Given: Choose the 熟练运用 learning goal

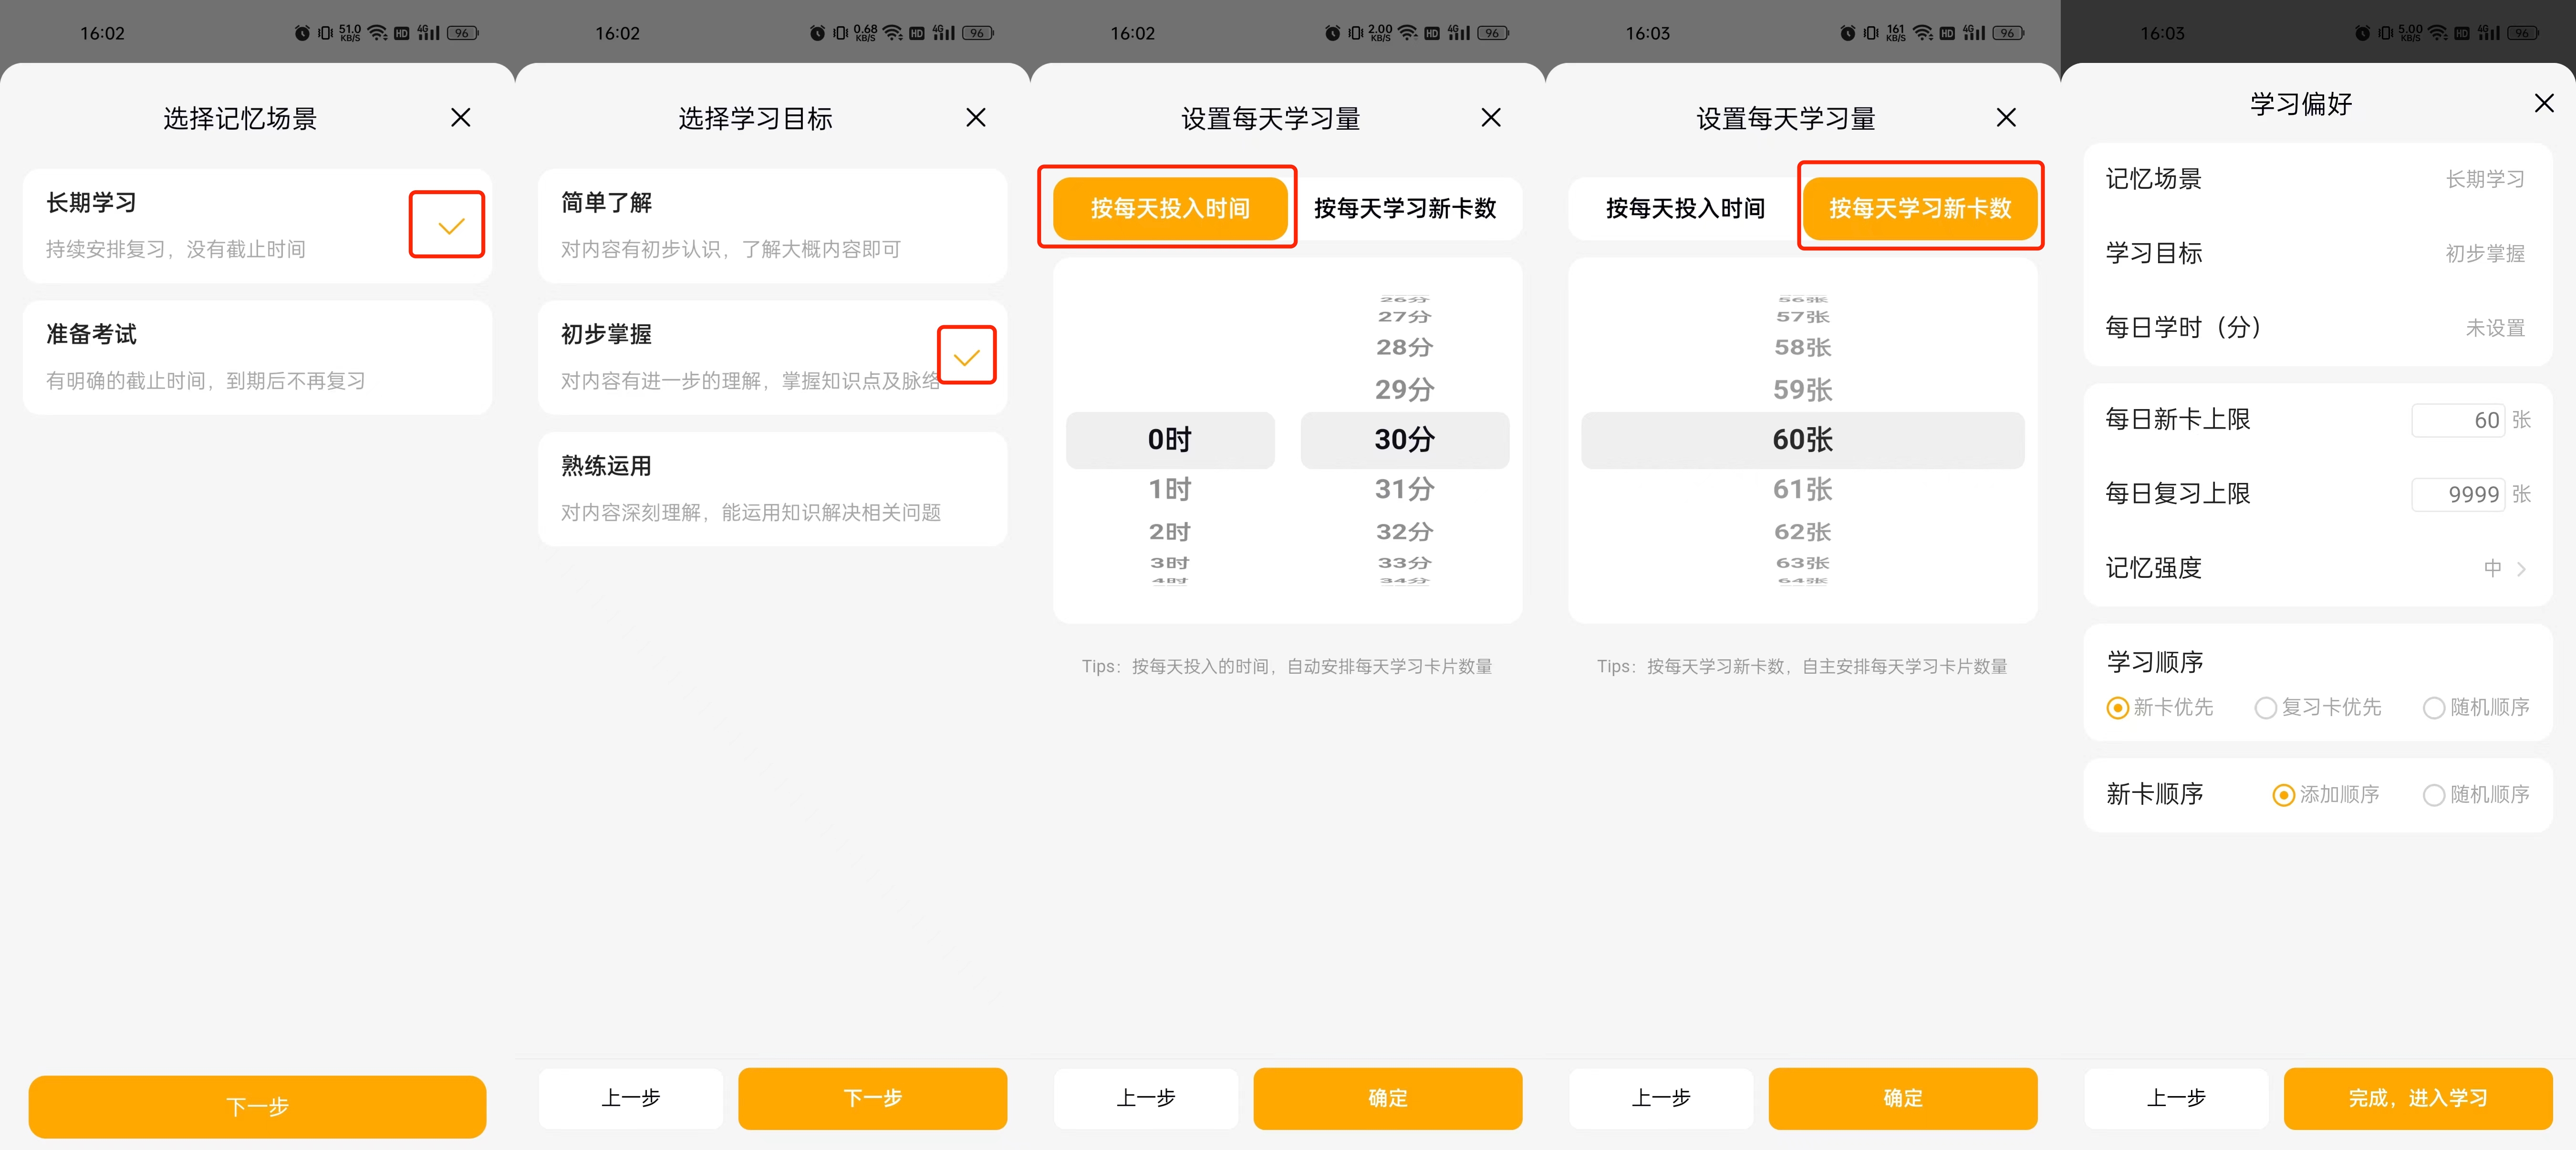Looking at the screenshot, I should [772, 489].
